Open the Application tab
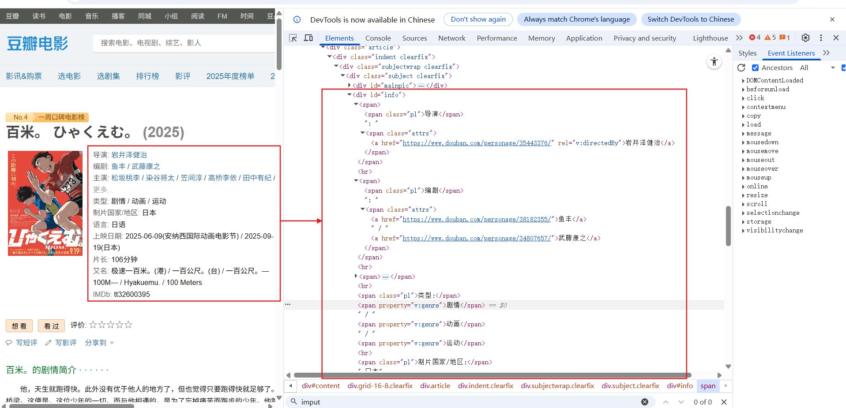 [584, 38]
